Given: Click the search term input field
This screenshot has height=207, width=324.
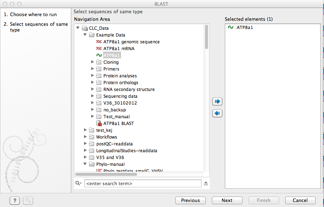Looking at the screenshot, I should point(143,184).
